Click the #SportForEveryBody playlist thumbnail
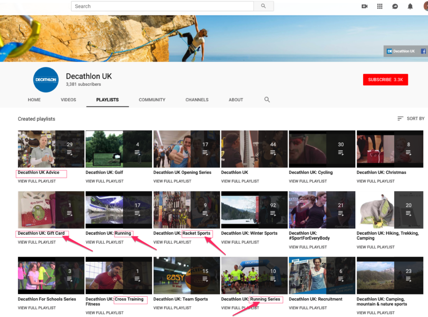 coord(322,210)
